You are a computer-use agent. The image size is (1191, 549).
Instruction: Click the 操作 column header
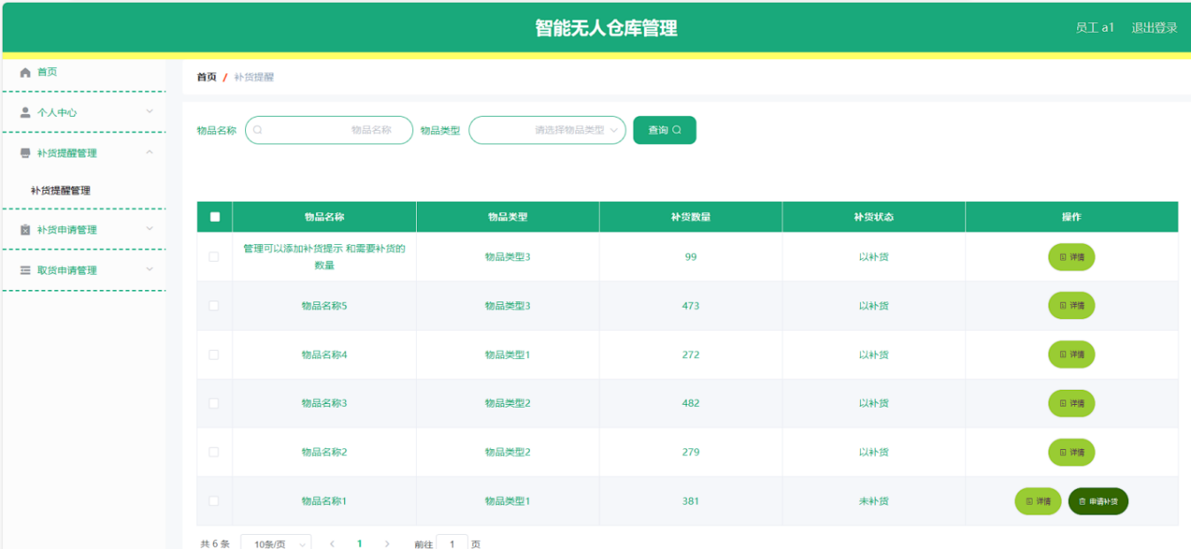point(1072,217)
